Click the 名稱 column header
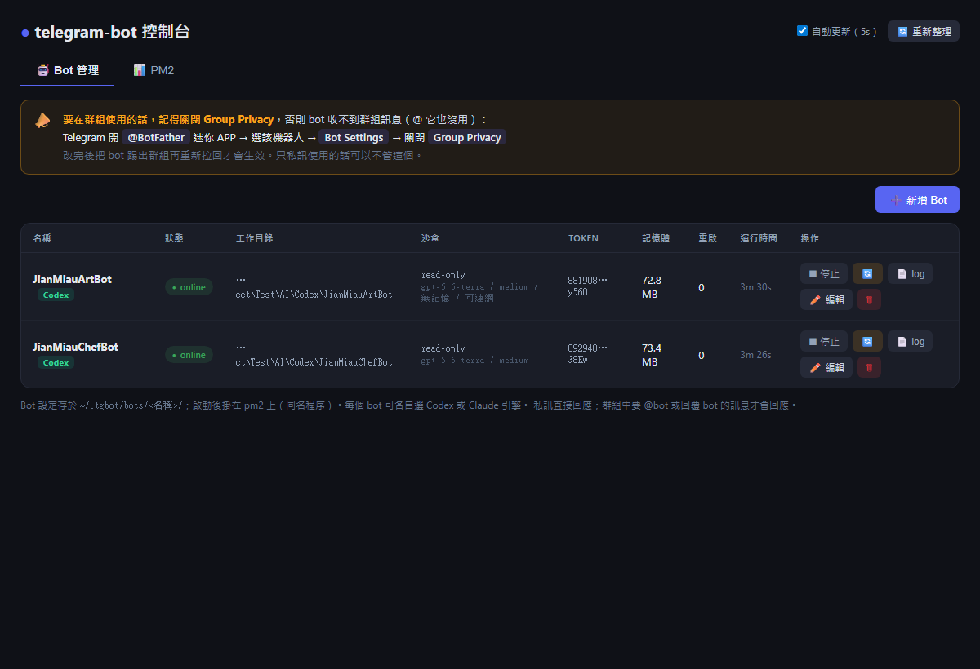 [x=42, y=238]
